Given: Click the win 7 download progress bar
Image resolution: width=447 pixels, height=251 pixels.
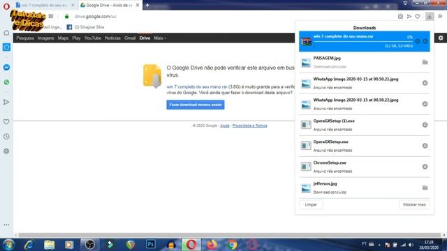Looking at the screenshot, I should [x=363, y=42].
